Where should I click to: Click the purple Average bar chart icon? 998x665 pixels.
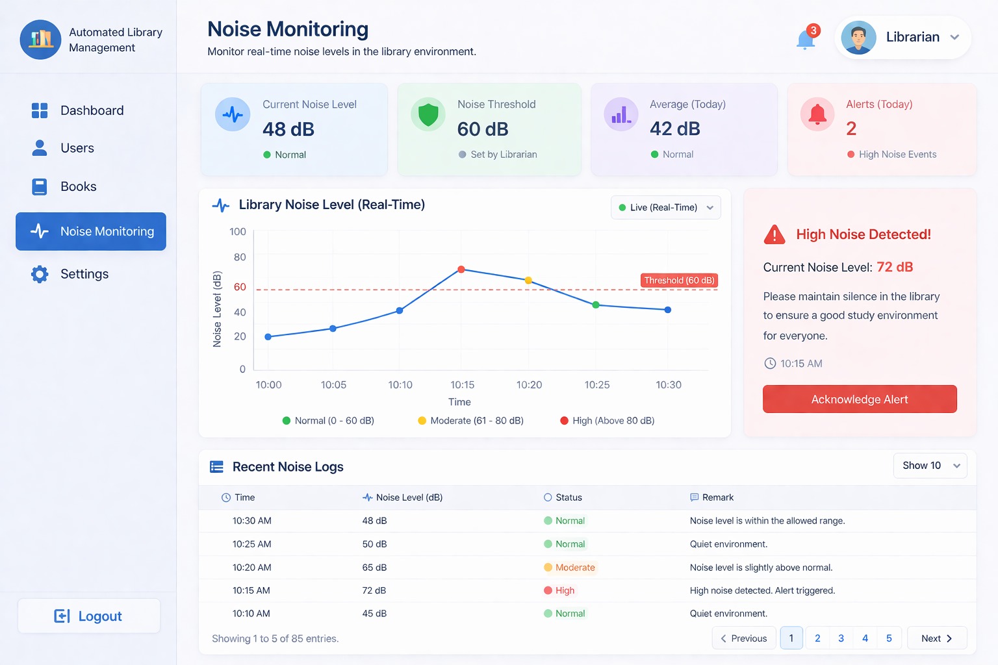pos(621,115)
